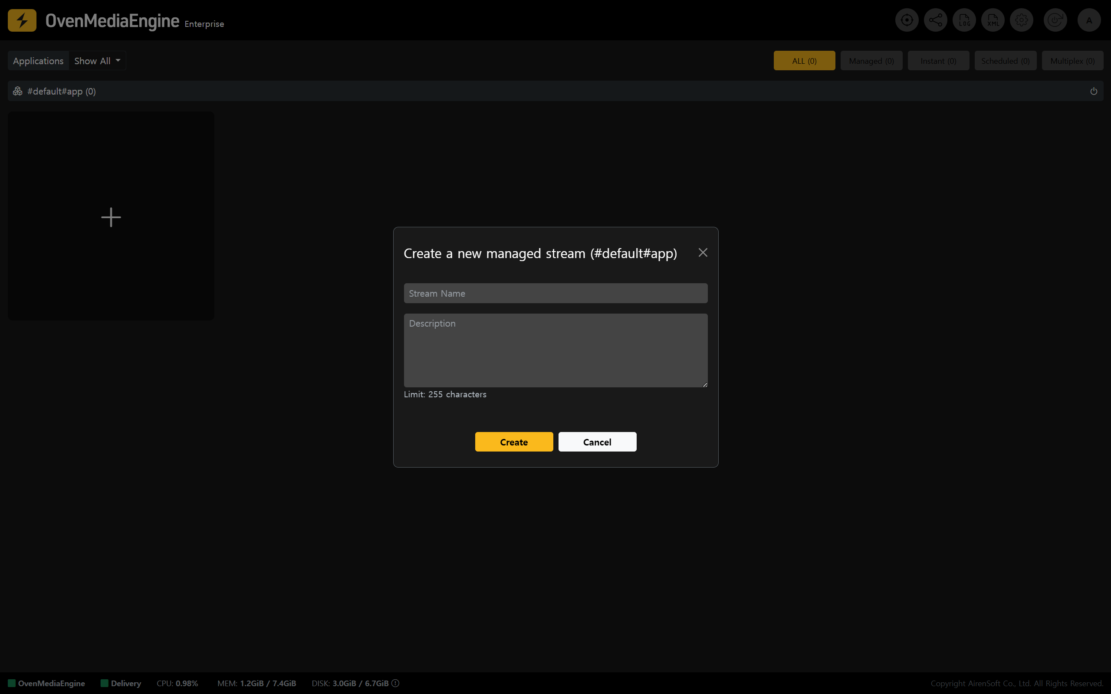The height and width of the screenshot is (694, 1111).
Task: Open the user avatar 'A' menu
Action: [1089, 20]
